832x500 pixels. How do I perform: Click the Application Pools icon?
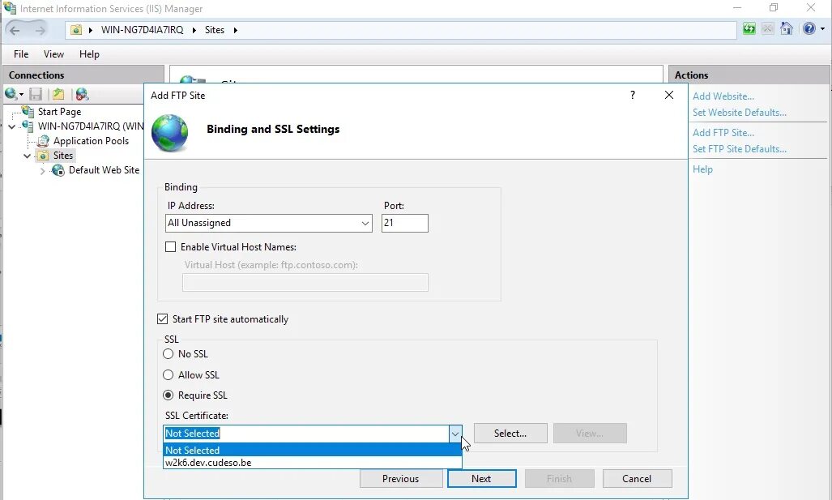pos(43,141)
